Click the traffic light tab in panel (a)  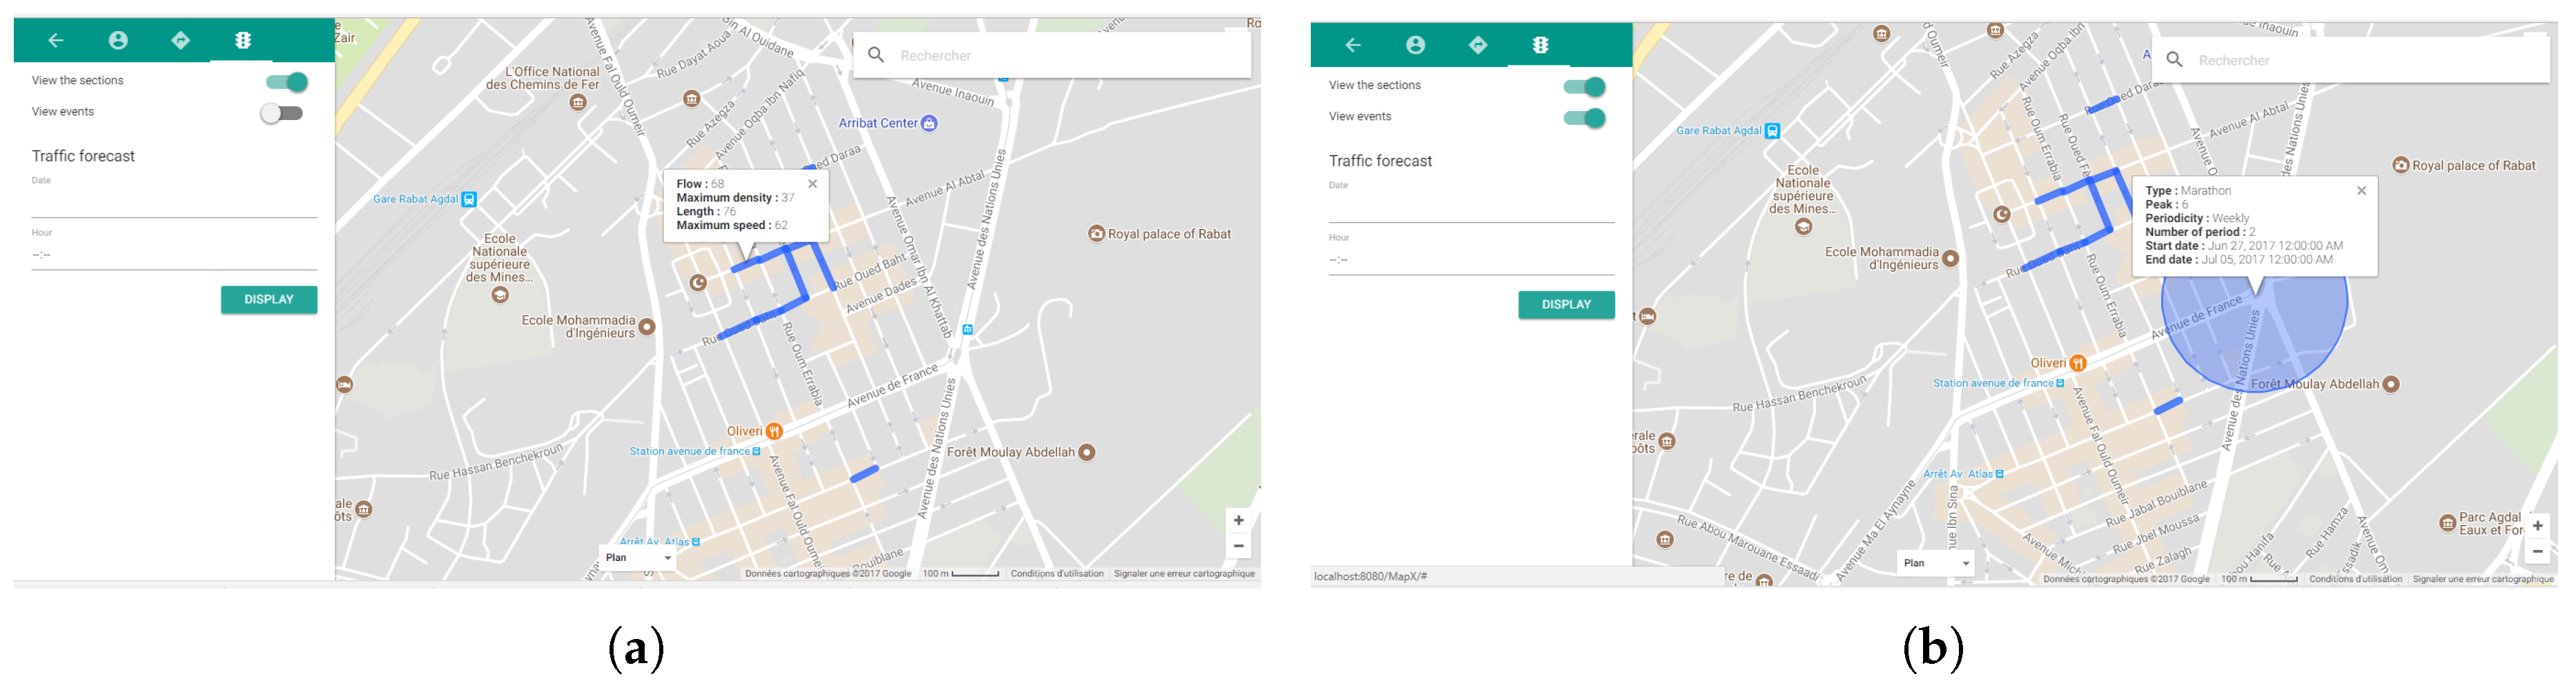click(x=243, y=40)
